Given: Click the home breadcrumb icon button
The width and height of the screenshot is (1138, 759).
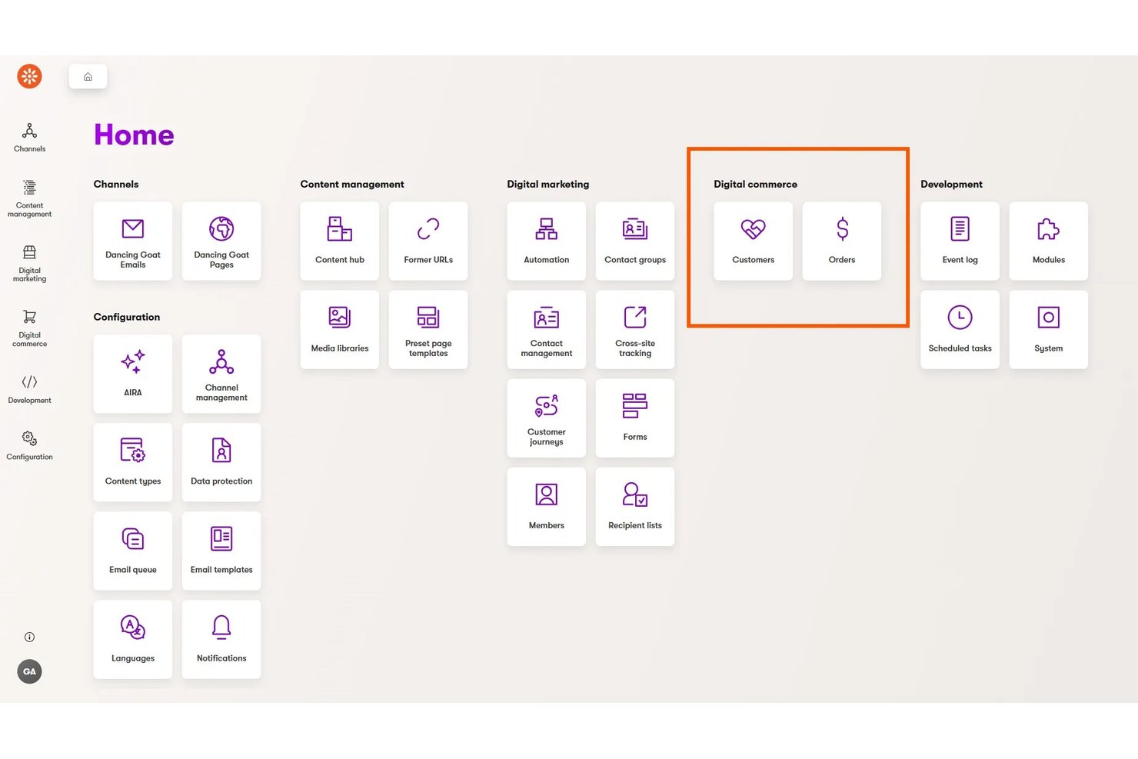Looking at the screenshot, I should tap(88, 77).
